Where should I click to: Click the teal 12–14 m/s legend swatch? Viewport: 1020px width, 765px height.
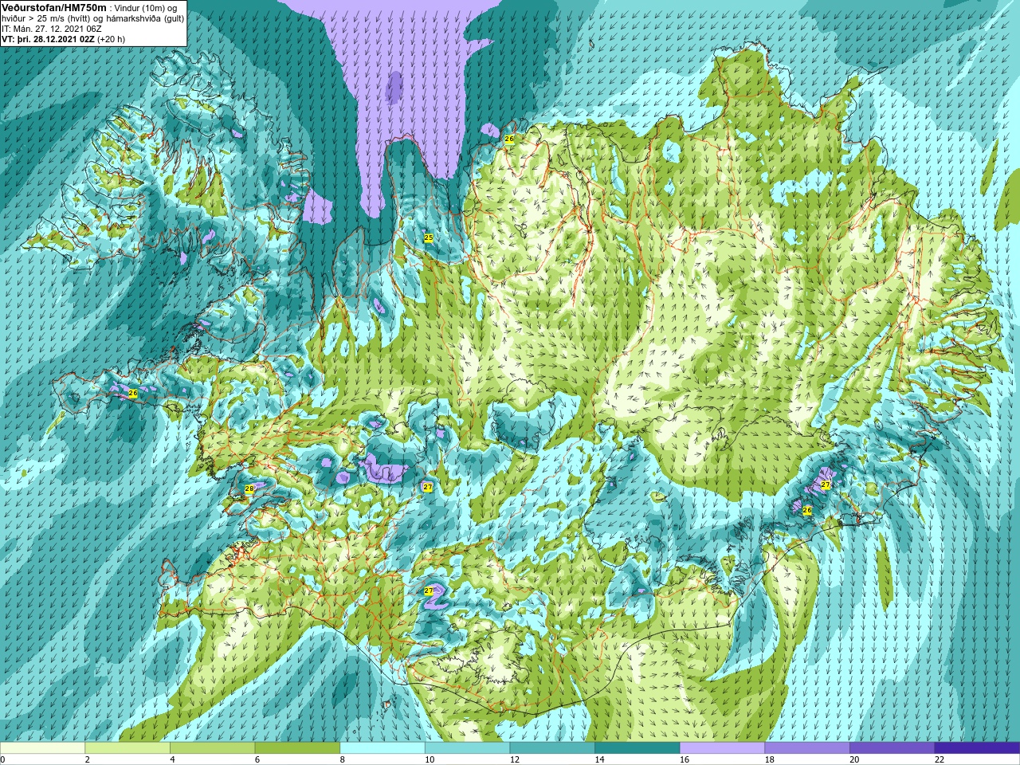point(552,748)
